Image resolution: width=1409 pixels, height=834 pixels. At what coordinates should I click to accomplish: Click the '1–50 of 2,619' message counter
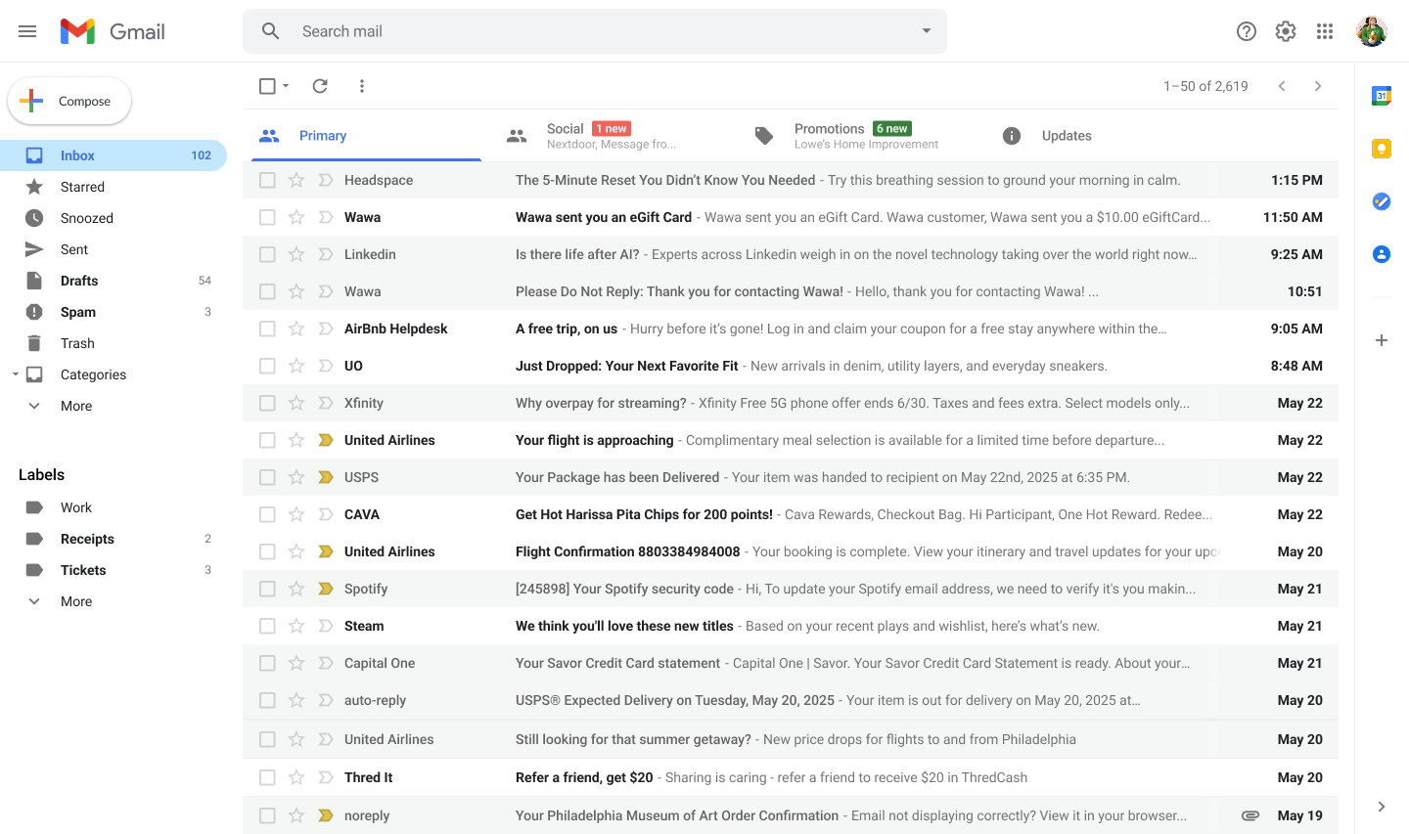coord(1205,86)
